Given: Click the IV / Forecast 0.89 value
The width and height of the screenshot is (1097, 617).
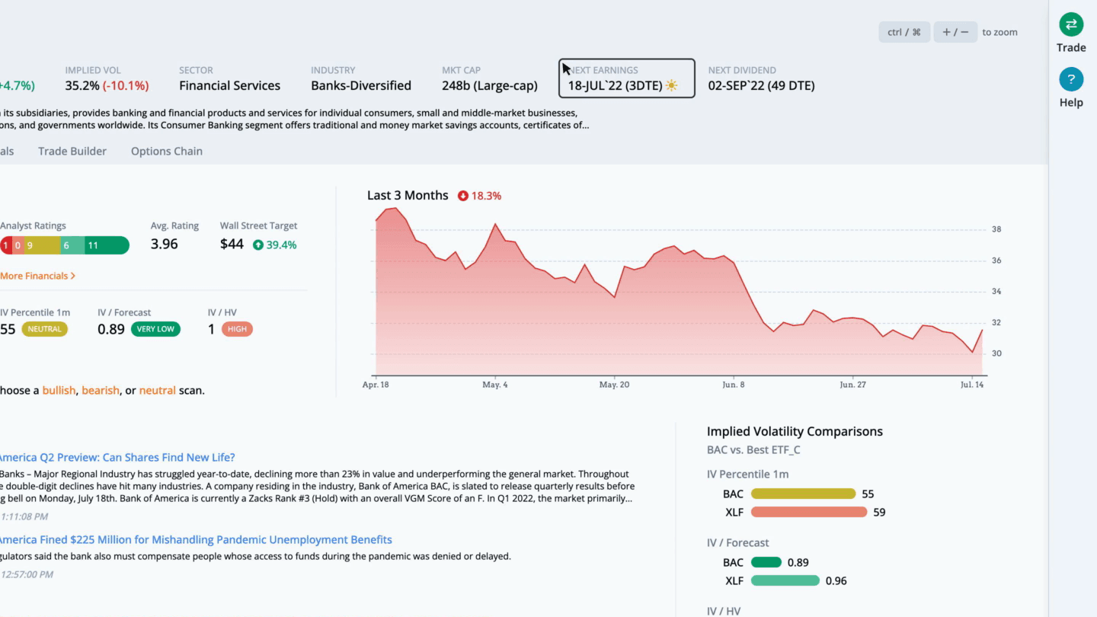Looking at the screenshot, I should pos(111,329).
